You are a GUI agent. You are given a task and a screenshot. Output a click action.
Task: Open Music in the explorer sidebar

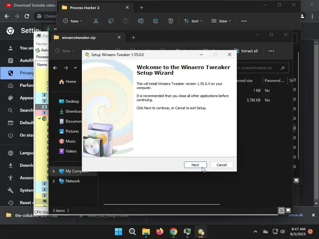(68, 141)
